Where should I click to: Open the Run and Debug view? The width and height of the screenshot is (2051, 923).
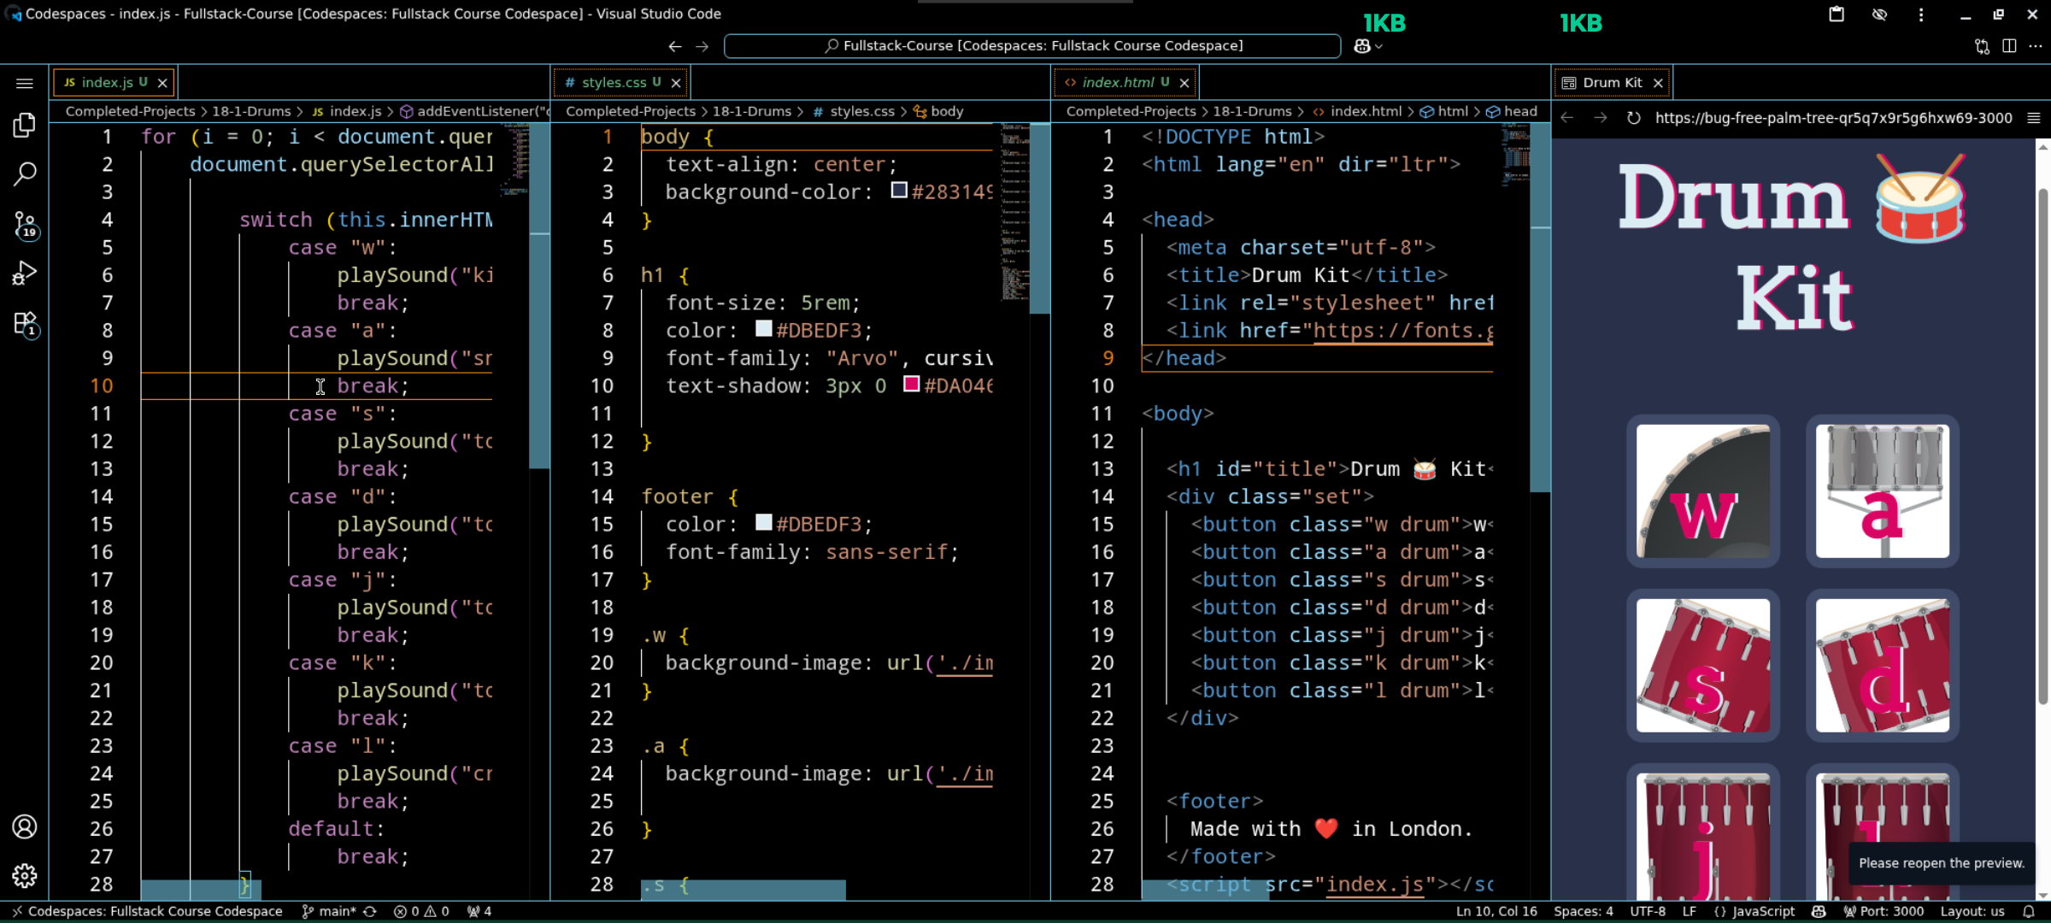(x=24, y=273)
